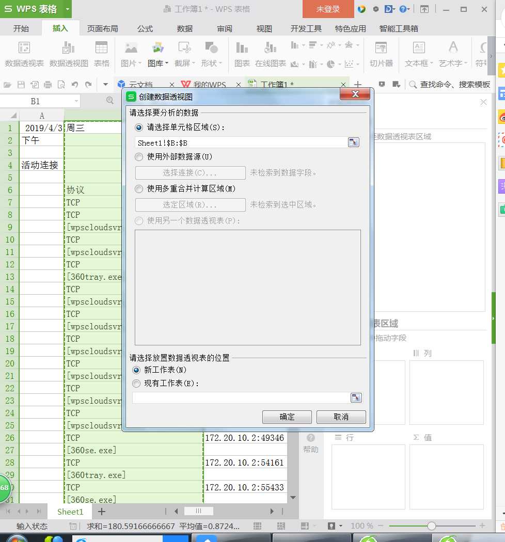Click the open folder icon
The height and width of the screenshot is (542, 505).
[8, 85]
